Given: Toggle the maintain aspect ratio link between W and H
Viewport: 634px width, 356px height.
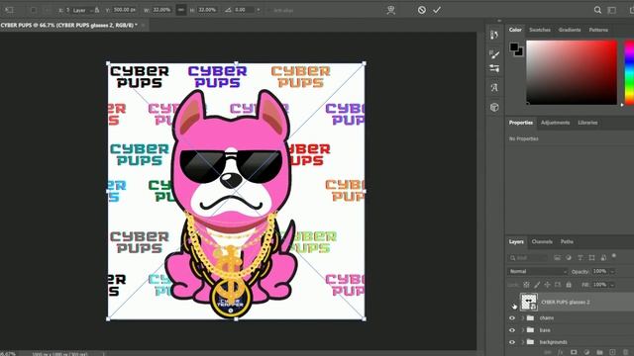Looking at the screenshot, I should pyautogui.click(x=181, y=10).
